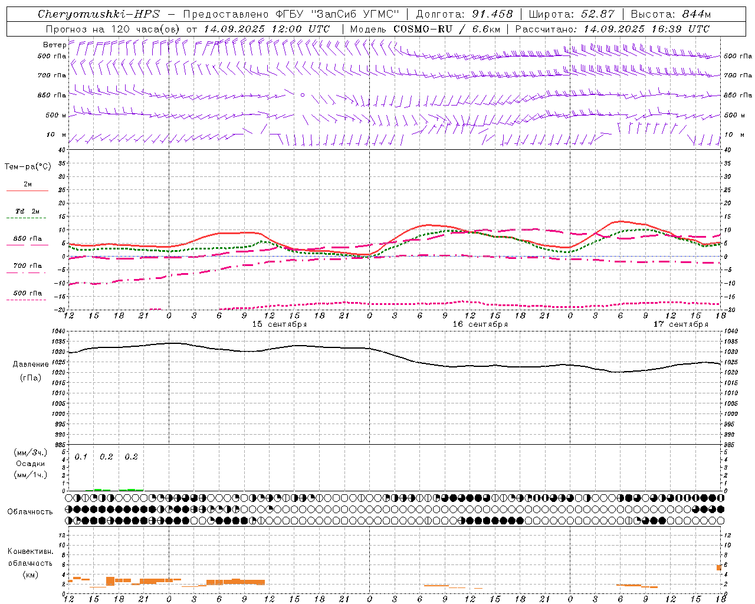
Task: Click the 850 гПа temperature legend dashed line
Action: 27,245
